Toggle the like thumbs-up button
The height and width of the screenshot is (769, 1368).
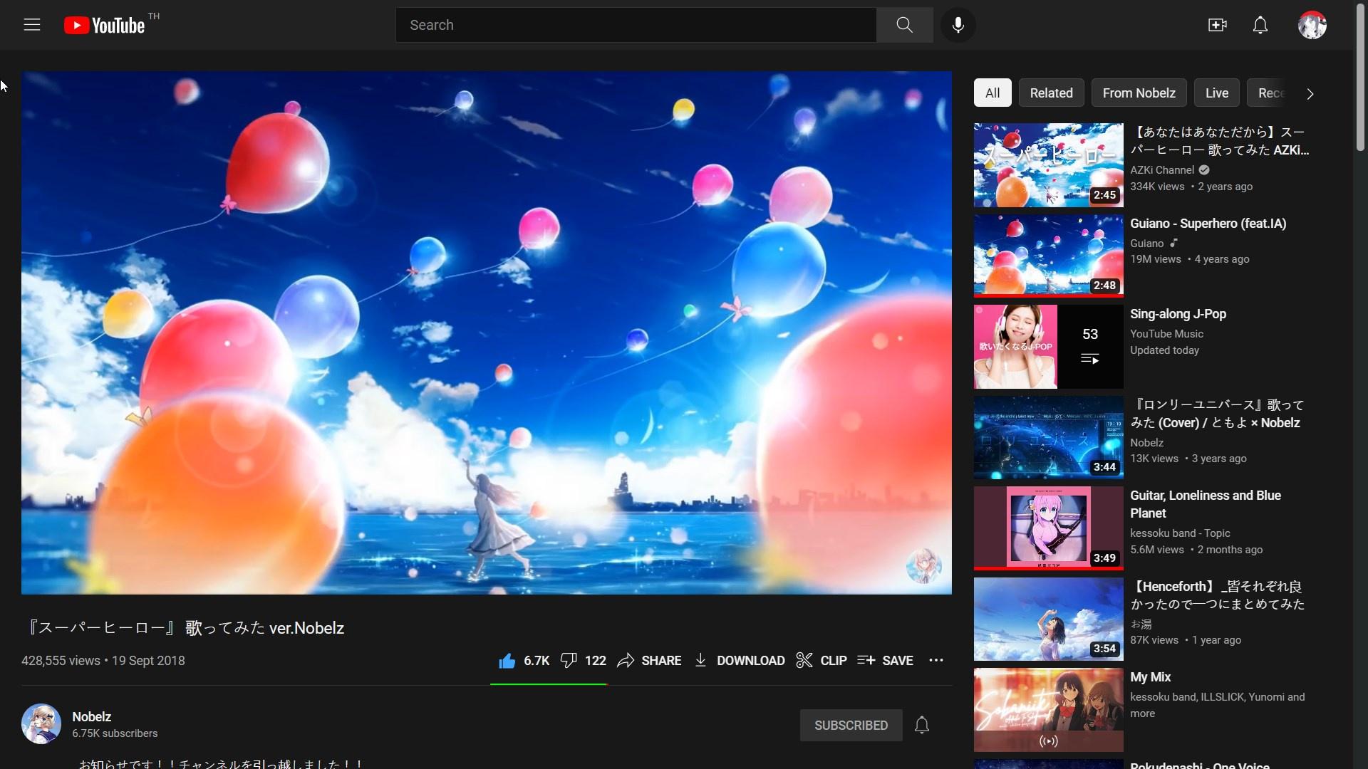(507, 661)
